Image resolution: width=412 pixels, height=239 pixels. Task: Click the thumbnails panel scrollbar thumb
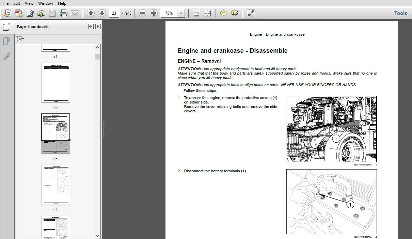(x=98, y=57)
